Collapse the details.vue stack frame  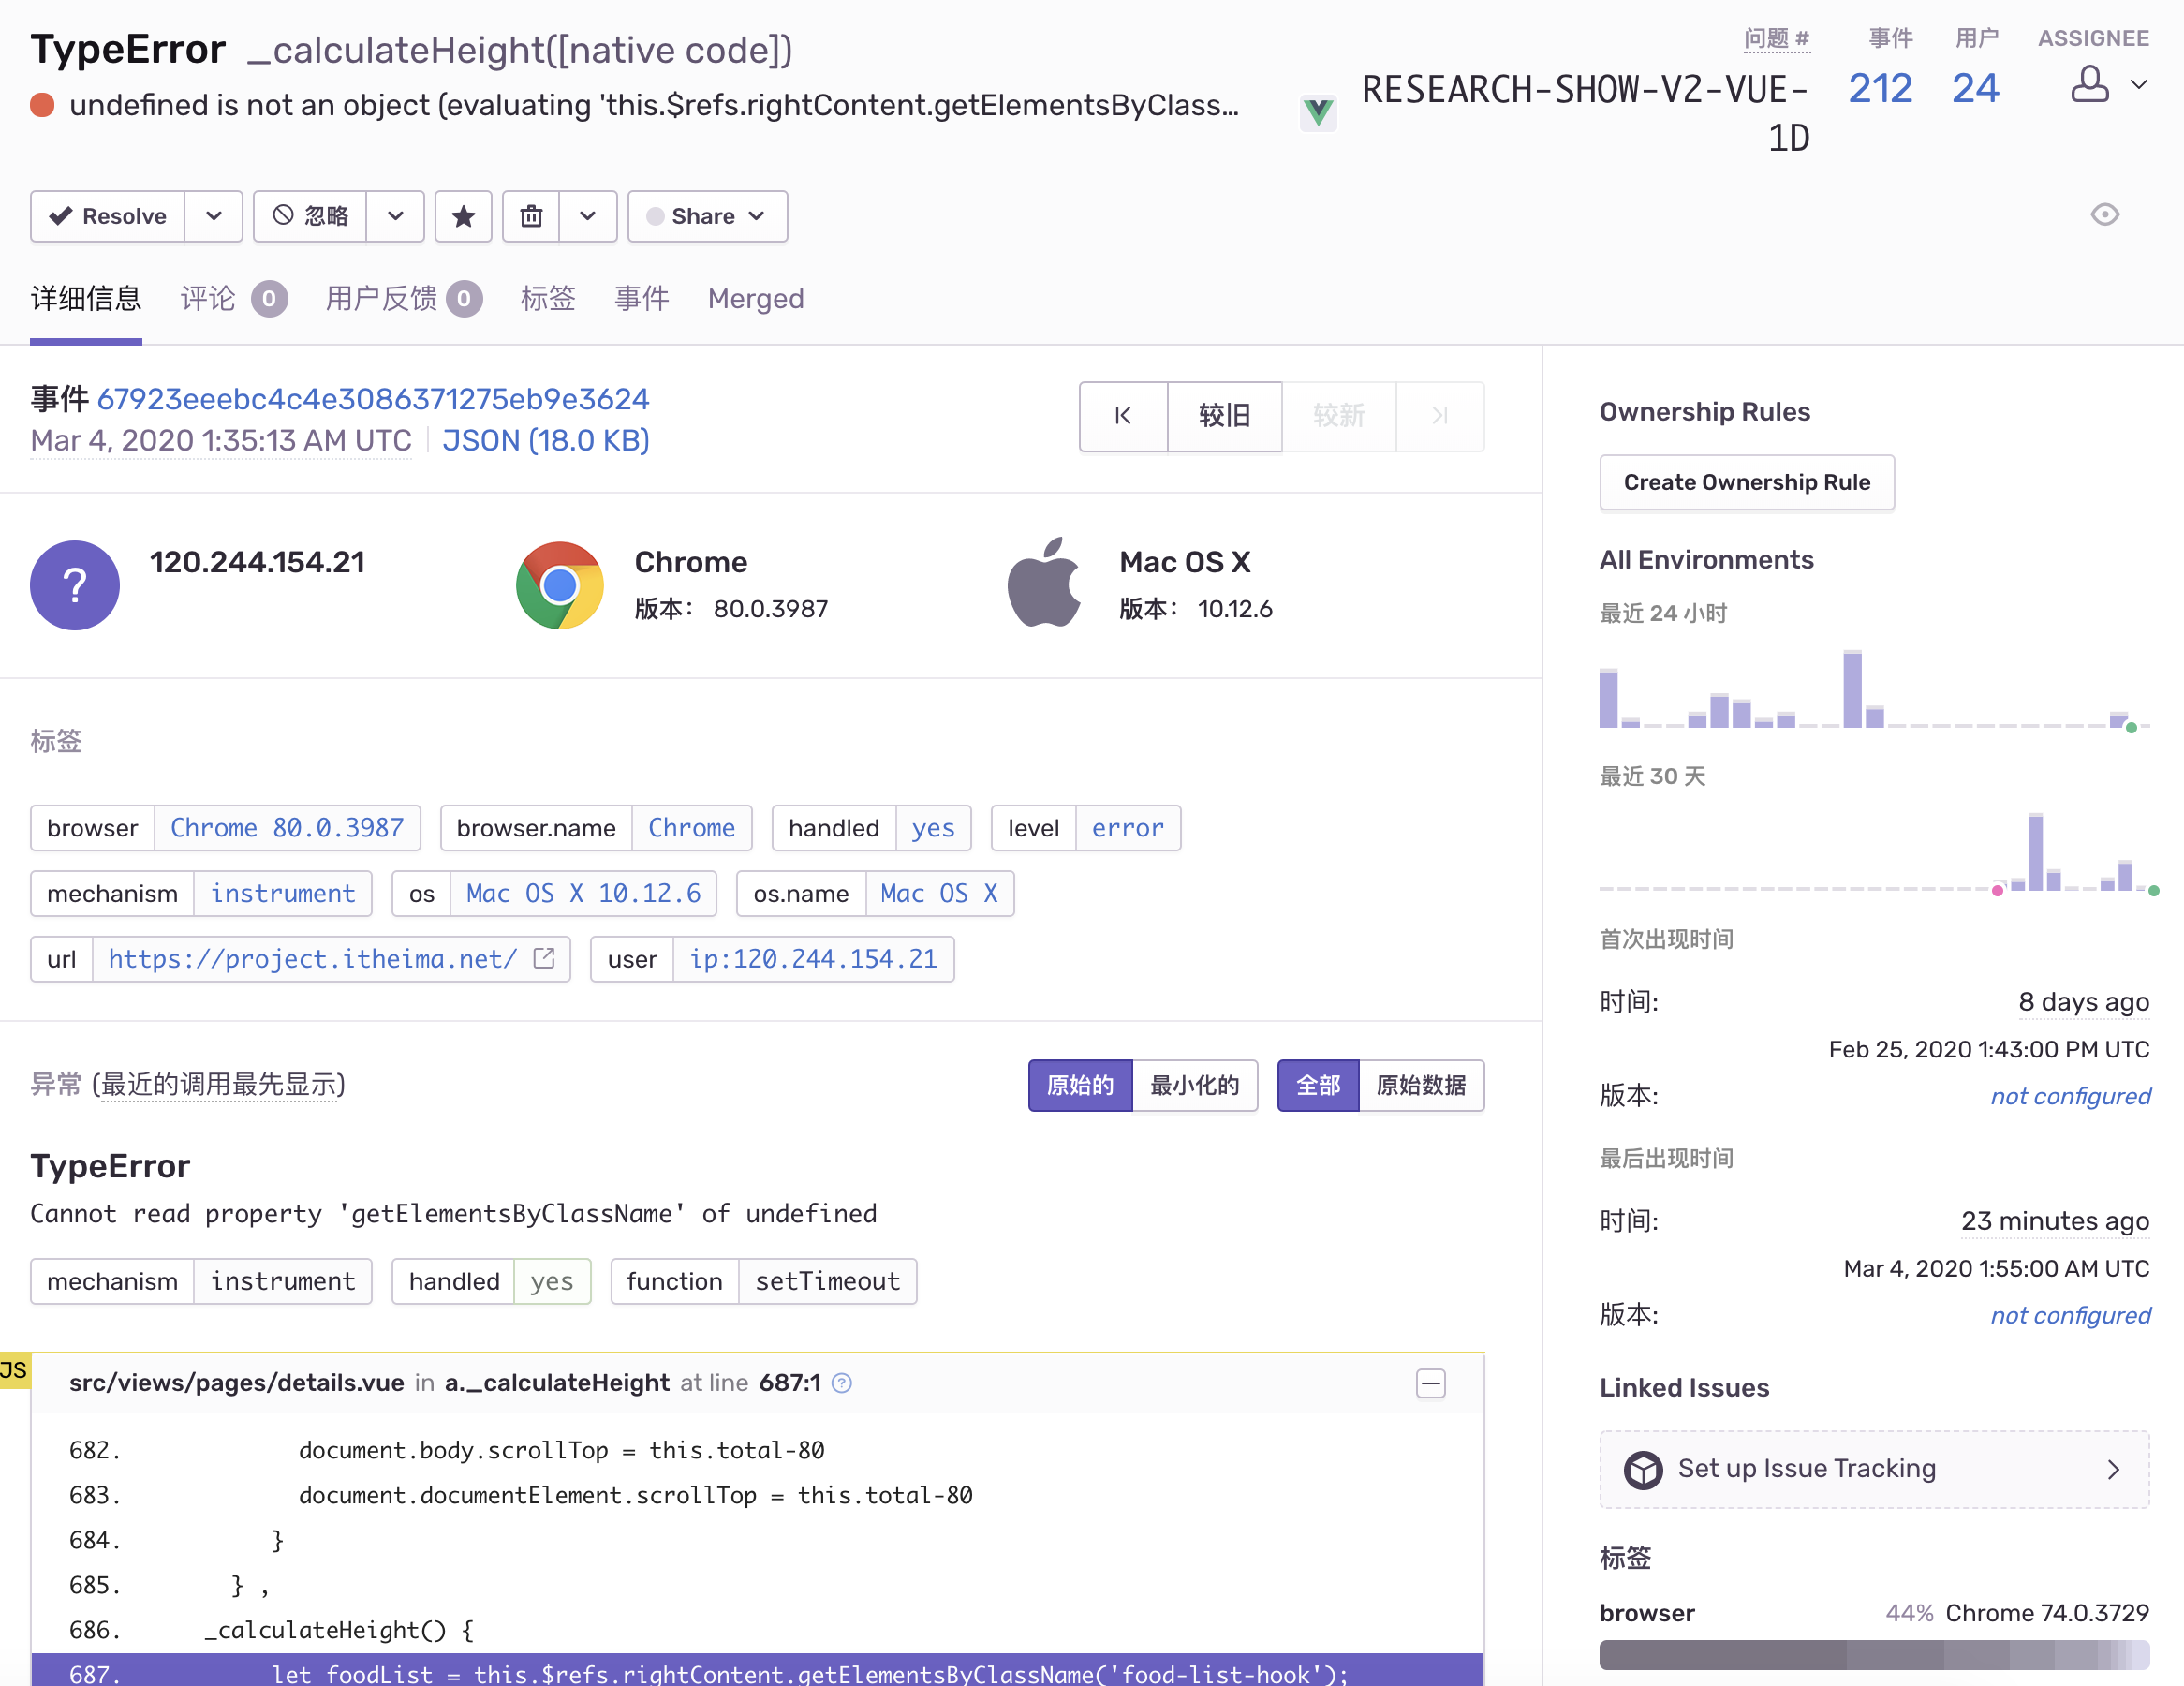pos(1431,1383)
